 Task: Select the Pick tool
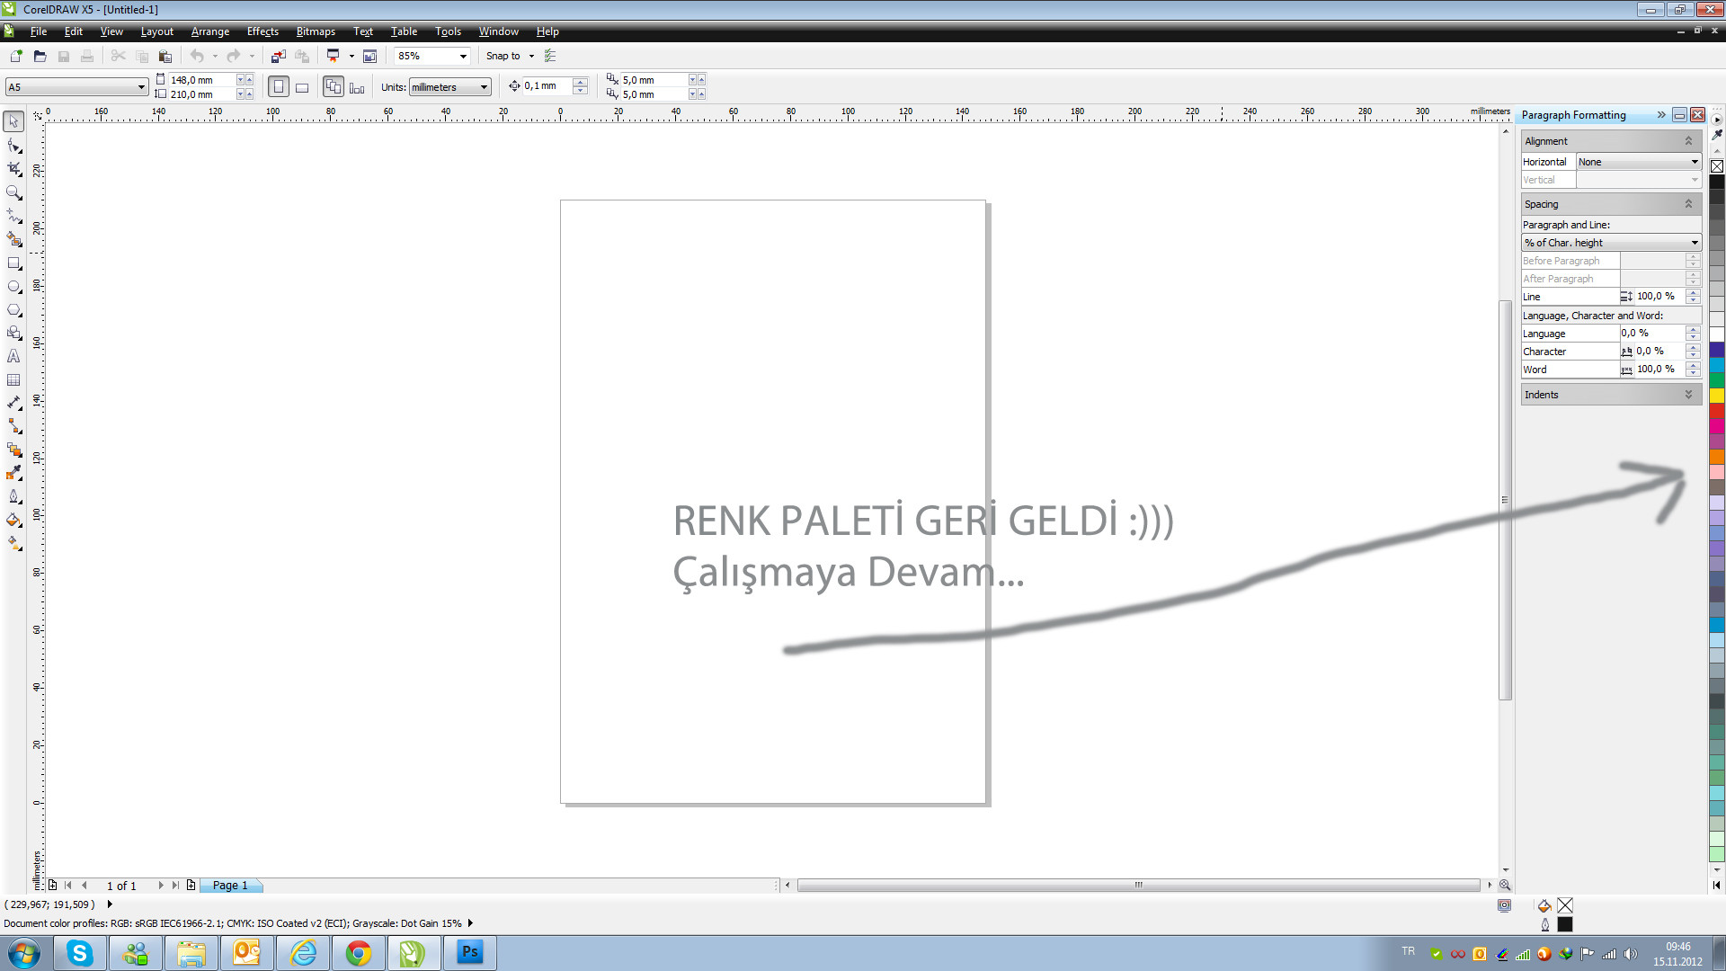click(13, 121)
